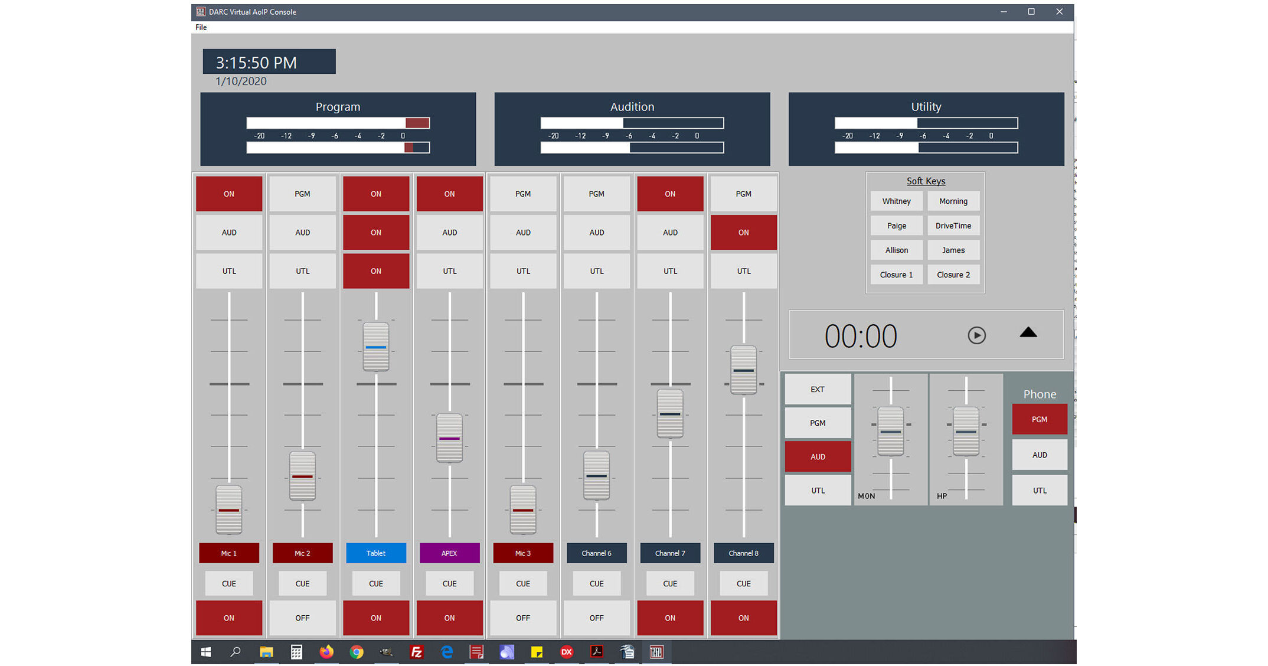Viewport: 1268px width, 666px height.
Task: Click the black up-arrow triangle beside the timer
Action: pos(1028,332)
